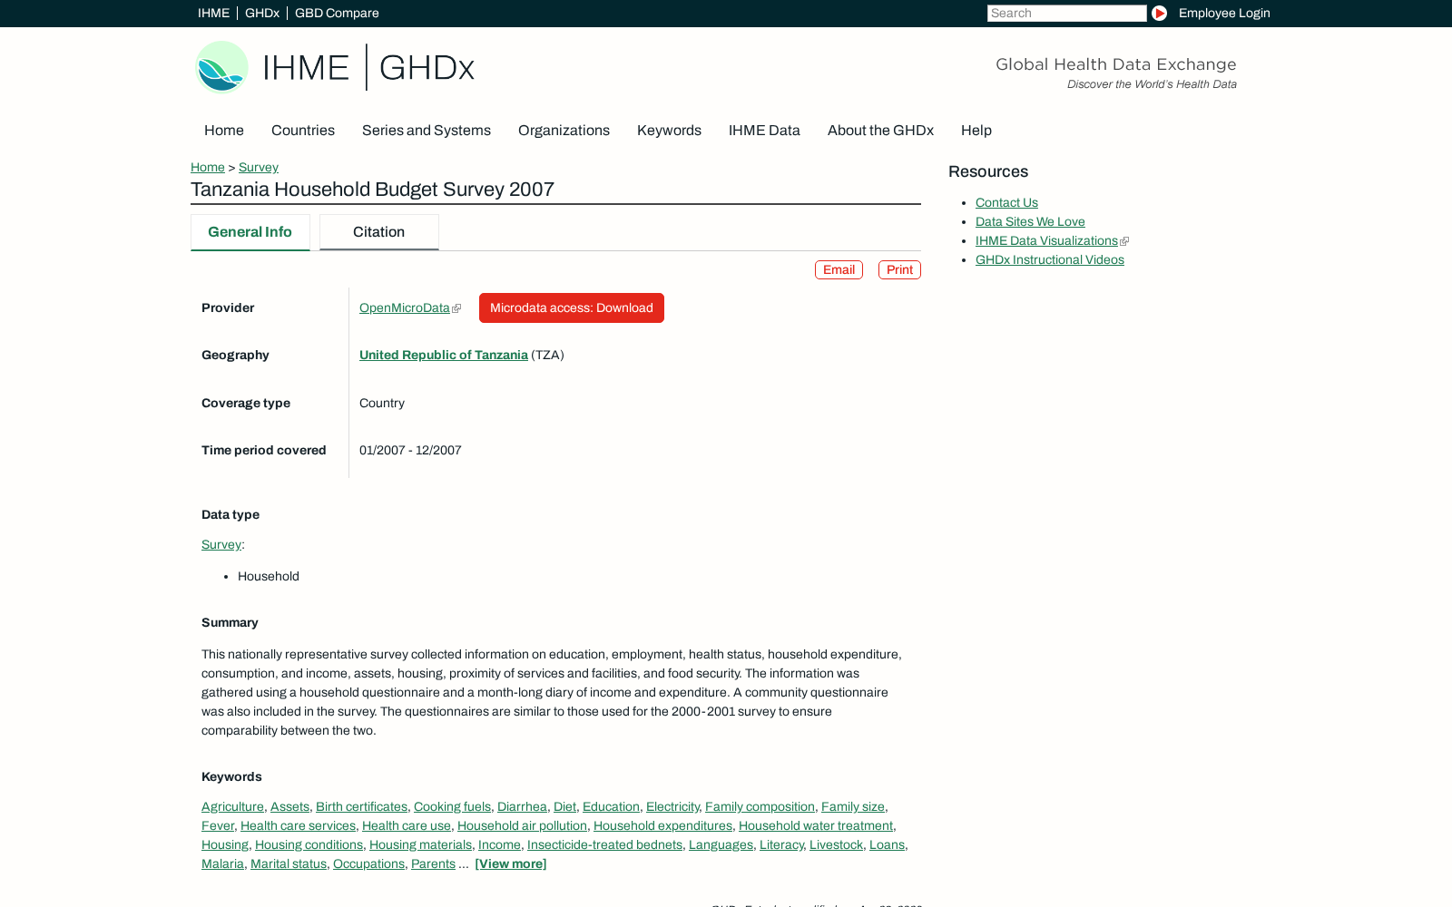The width and height of the screenshot is (1452, 907).
Task: Select the General Info tab
Action: coord(250,232)
